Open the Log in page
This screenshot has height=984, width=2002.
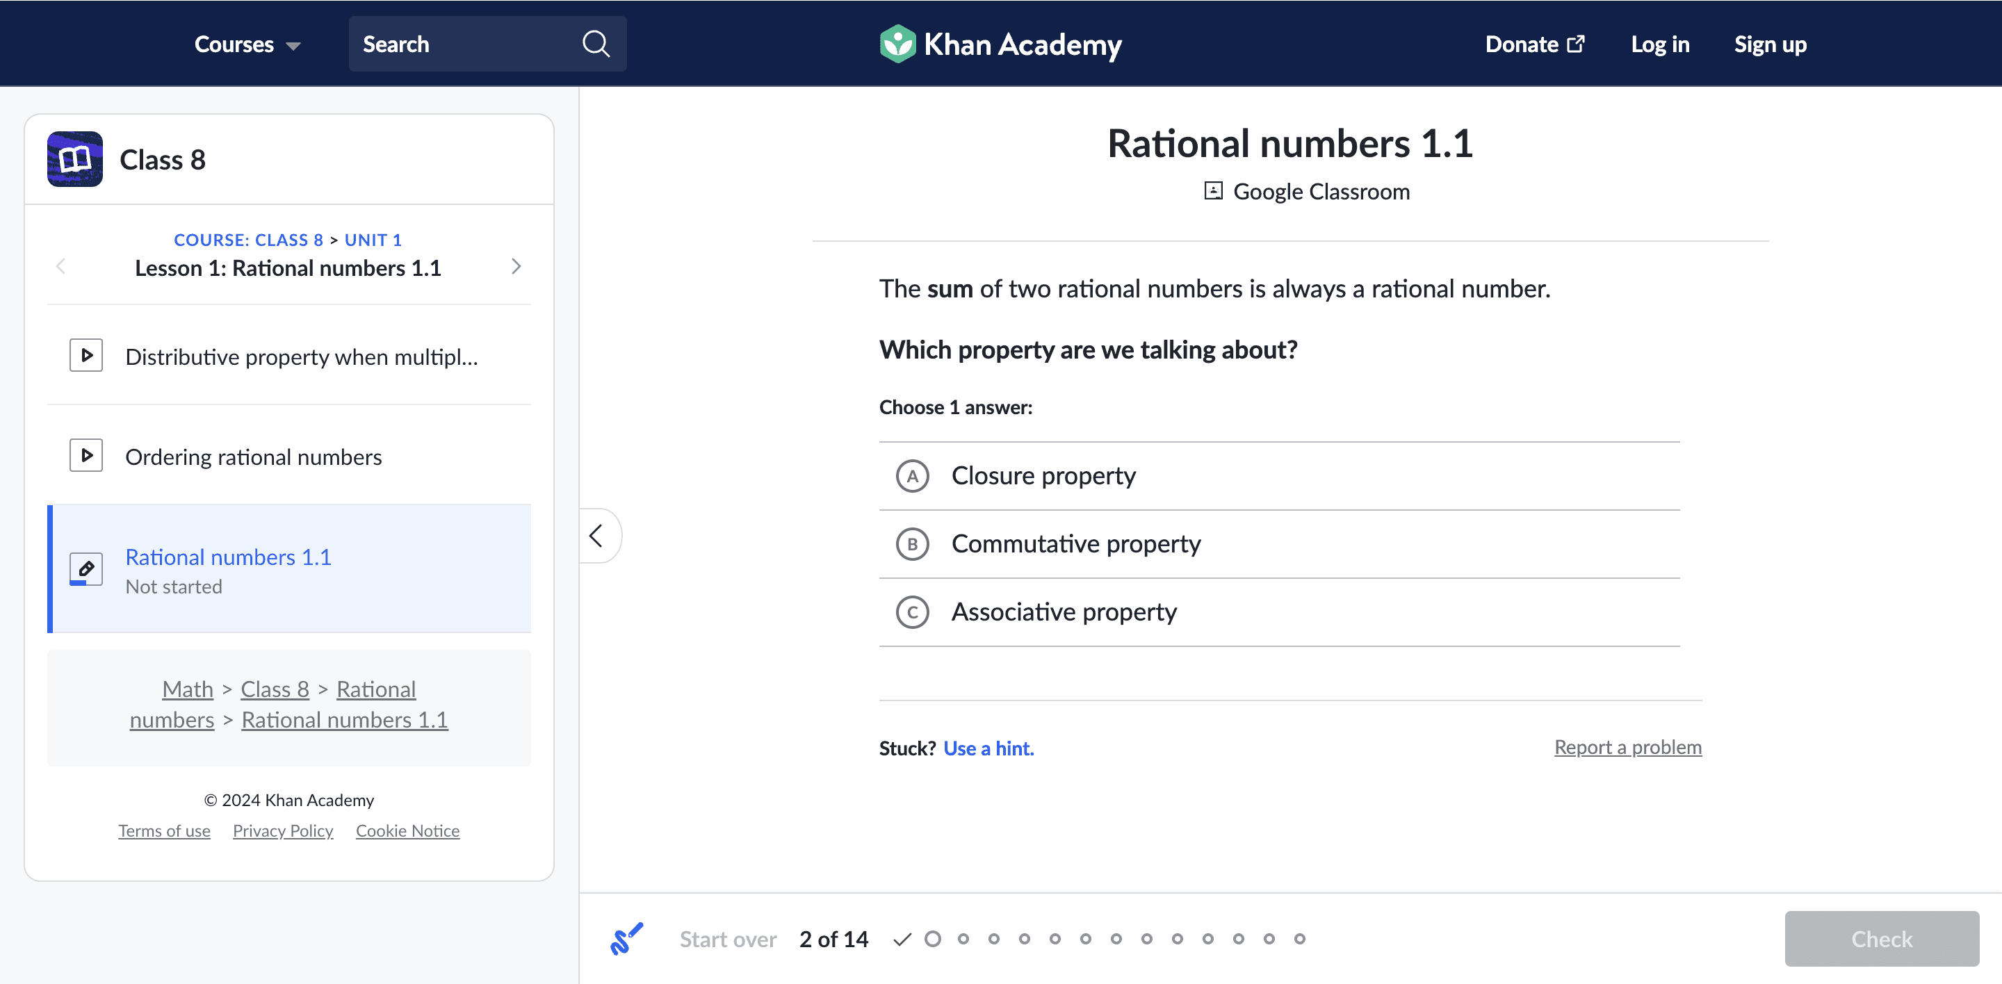click(1660, 44)
